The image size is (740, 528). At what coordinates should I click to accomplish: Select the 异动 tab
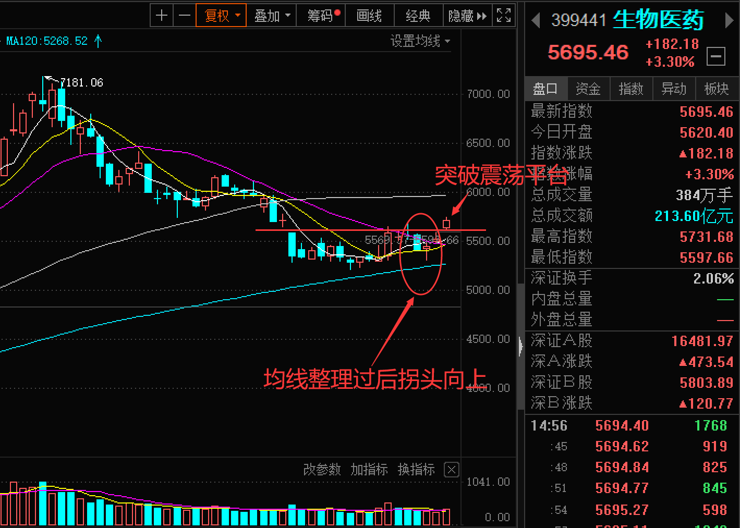click(x=674, y=89)
